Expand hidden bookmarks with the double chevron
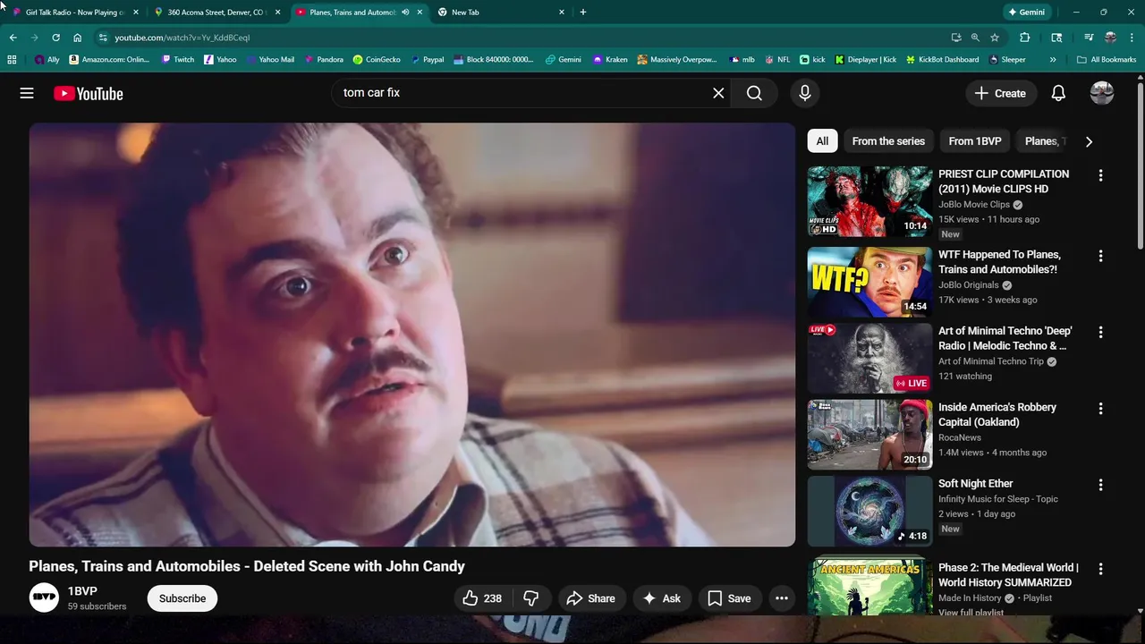 point(1053,60)
